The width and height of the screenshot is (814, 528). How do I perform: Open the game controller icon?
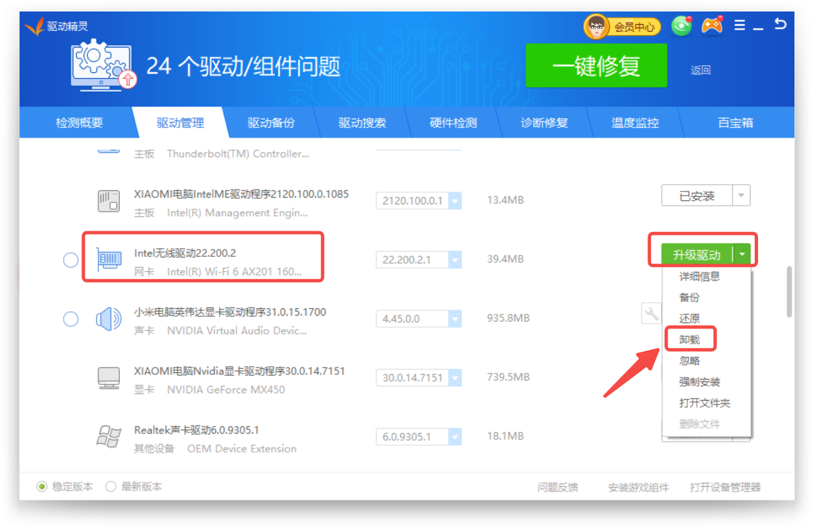712,26
